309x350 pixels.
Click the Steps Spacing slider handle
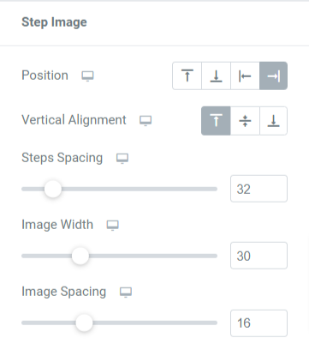[x=53, y=189]
